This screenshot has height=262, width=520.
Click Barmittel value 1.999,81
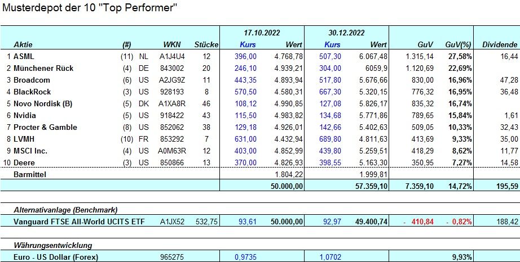pyautogui.click(x=373, y=175)
